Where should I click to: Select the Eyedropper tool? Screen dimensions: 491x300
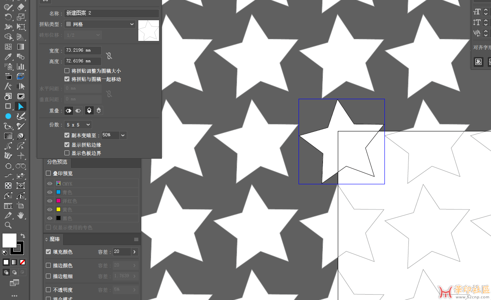[x=8, y=57]
